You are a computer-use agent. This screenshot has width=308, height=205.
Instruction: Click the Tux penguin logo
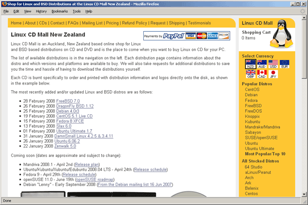(281, 33)
